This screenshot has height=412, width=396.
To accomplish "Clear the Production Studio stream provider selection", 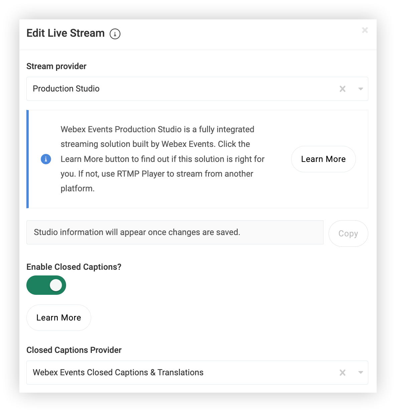I will pyautogui.click(x=343, y=89).
